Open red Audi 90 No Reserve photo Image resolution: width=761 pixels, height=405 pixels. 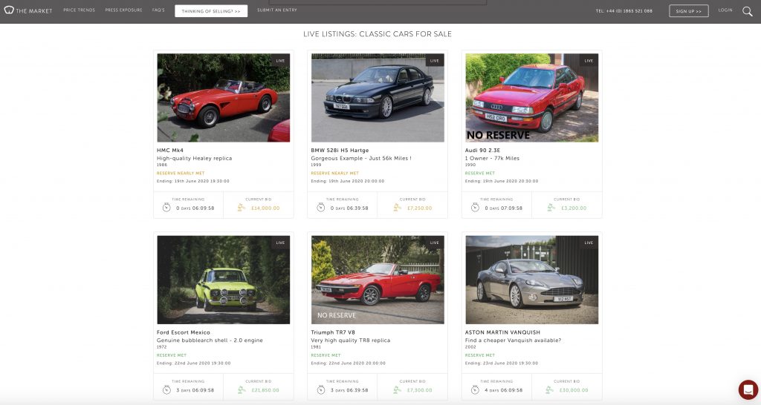tap(532, 97)
